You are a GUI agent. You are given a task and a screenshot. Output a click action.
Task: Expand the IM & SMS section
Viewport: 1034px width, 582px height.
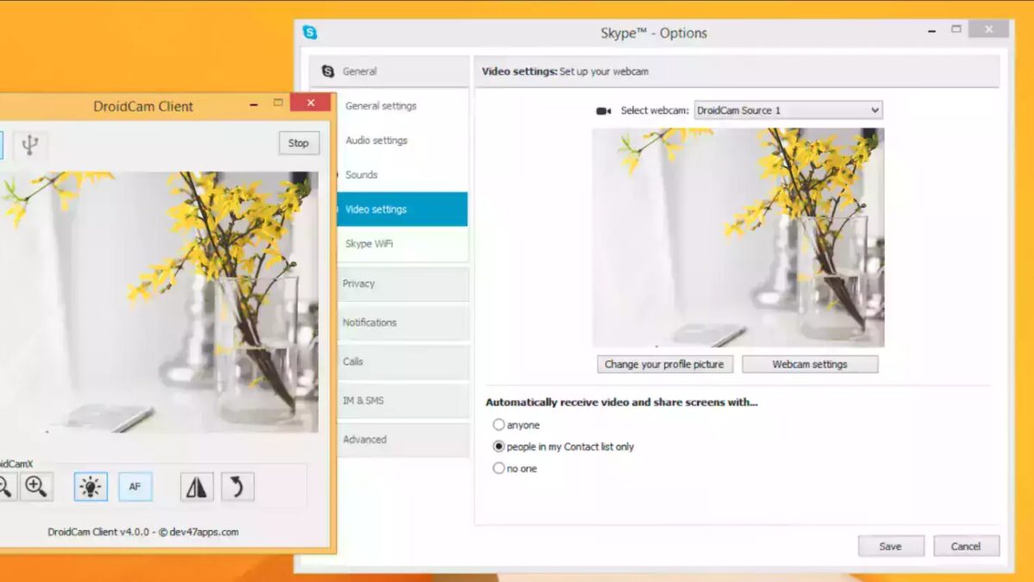pos(402,401)
